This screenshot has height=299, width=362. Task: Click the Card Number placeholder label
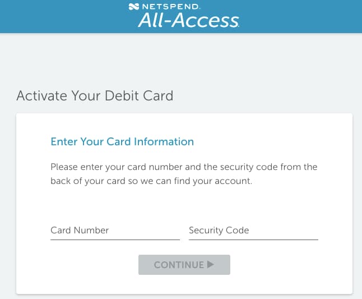[80, 230]
